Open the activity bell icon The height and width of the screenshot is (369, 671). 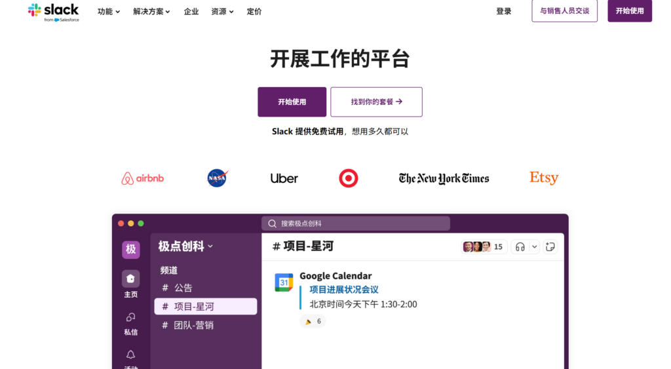coord(131,355)
